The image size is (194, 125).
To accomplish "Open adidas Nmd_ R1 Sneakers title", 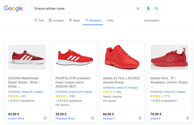I will tap(169, 82).
